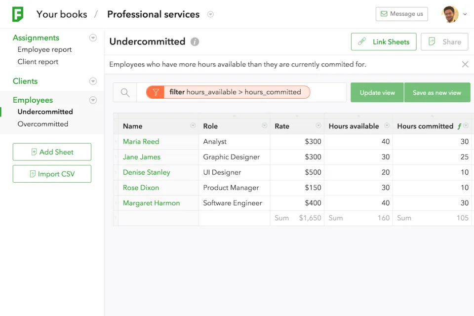
Task: Open Maria Reed's record link
Action: pos(141,142)
